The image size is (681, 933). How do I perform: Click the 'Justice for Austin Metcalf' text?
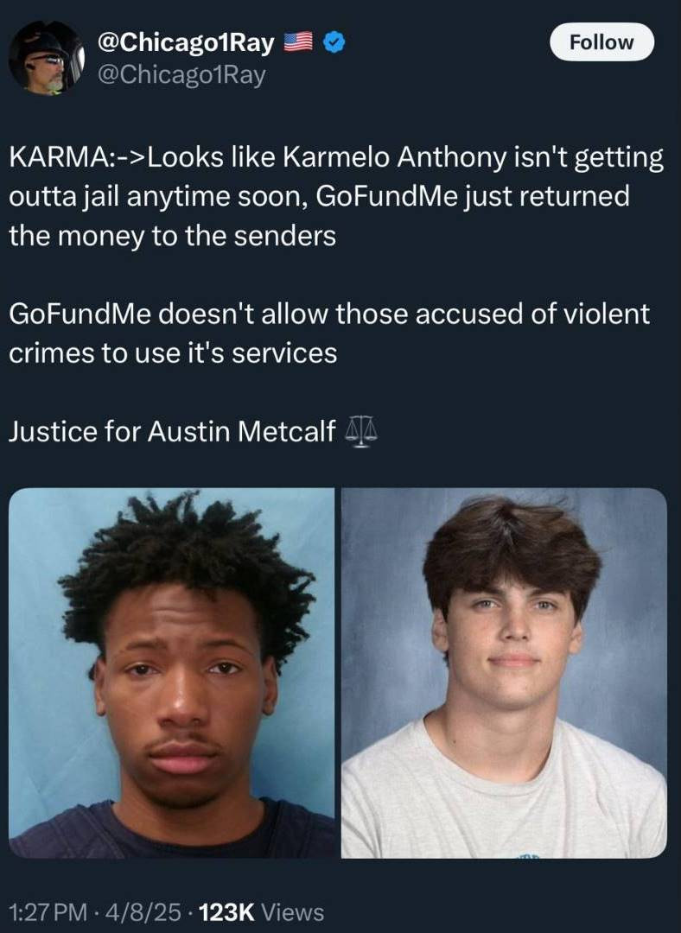tap(172, 431)
